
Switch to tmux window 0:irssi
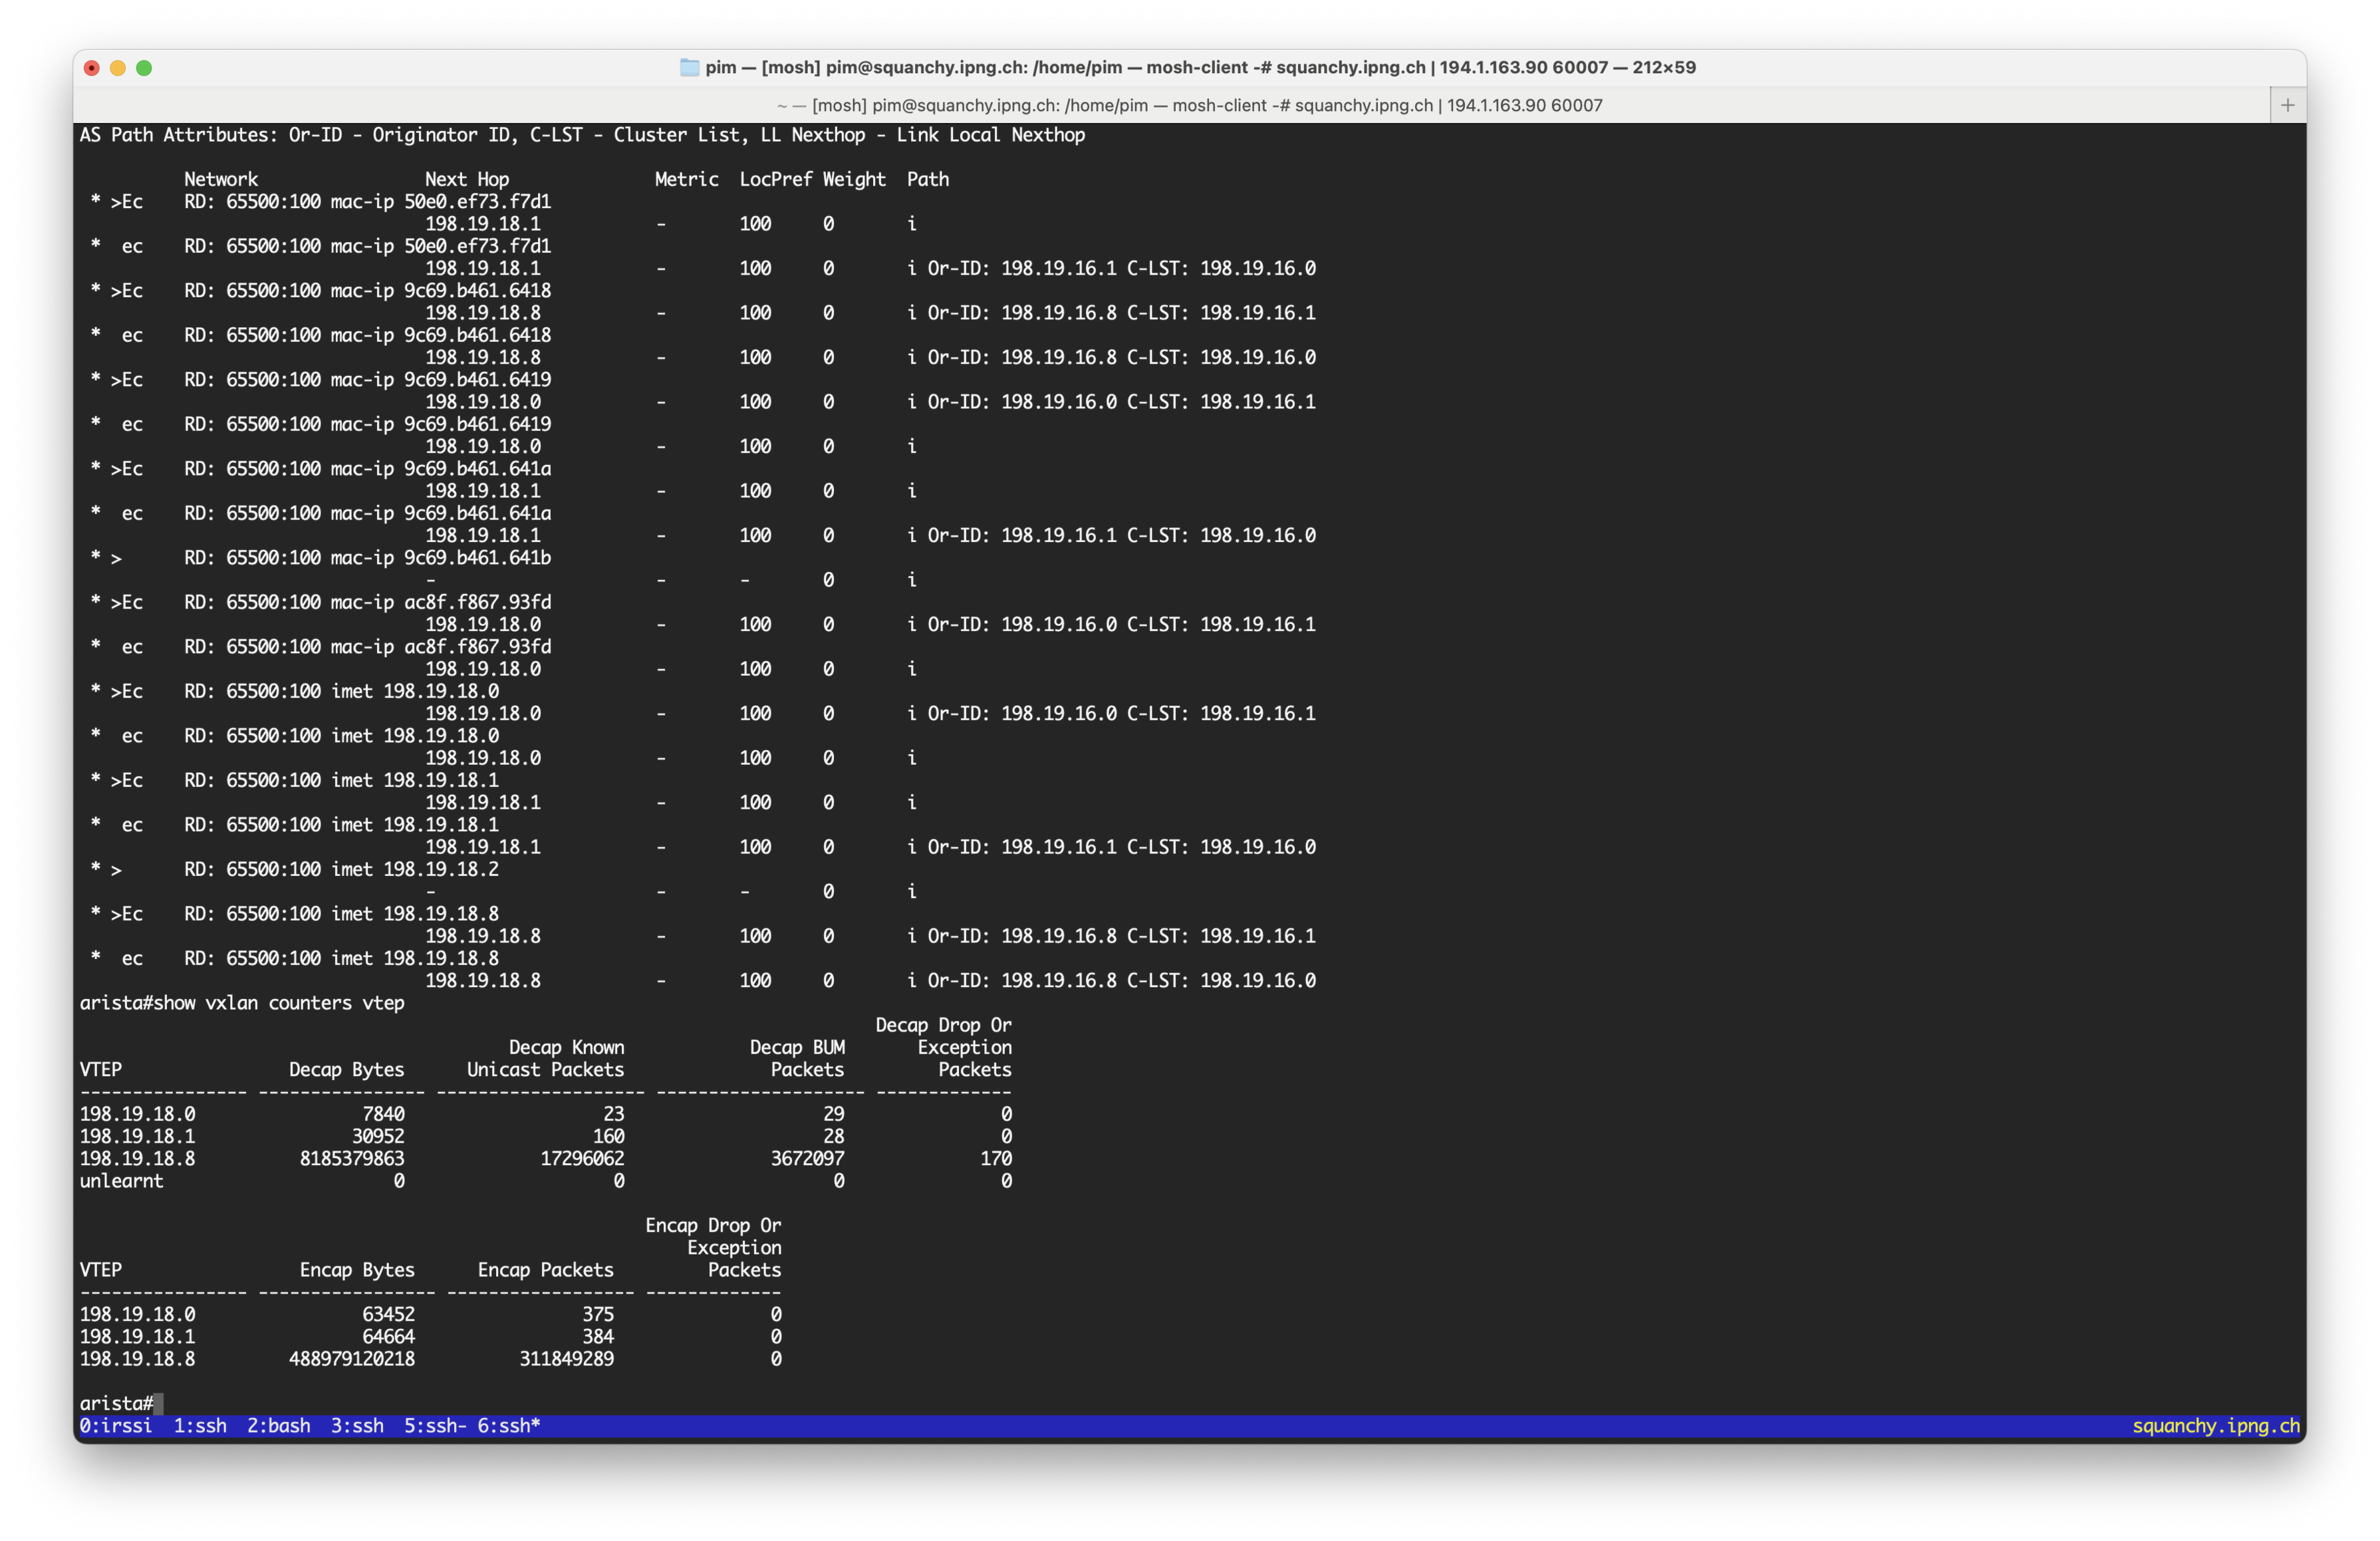[x=116, y=1425]
